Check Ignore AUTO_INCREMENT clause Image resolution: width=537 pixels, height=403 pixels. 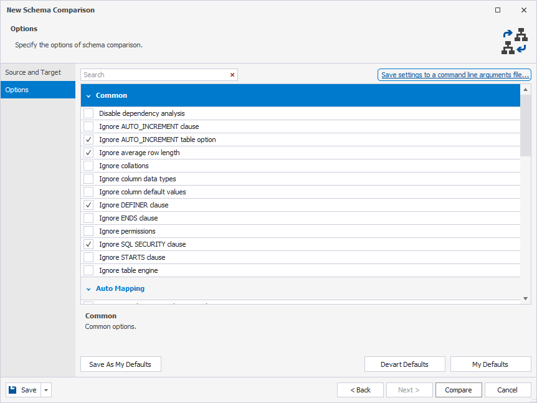pos(88,126)
